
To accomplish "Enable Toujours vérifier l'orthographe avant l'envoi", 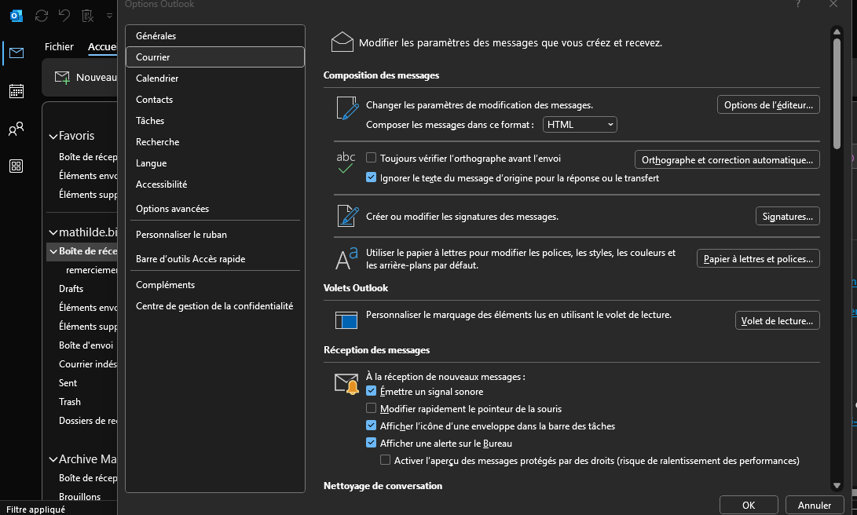I will (371, 158).
